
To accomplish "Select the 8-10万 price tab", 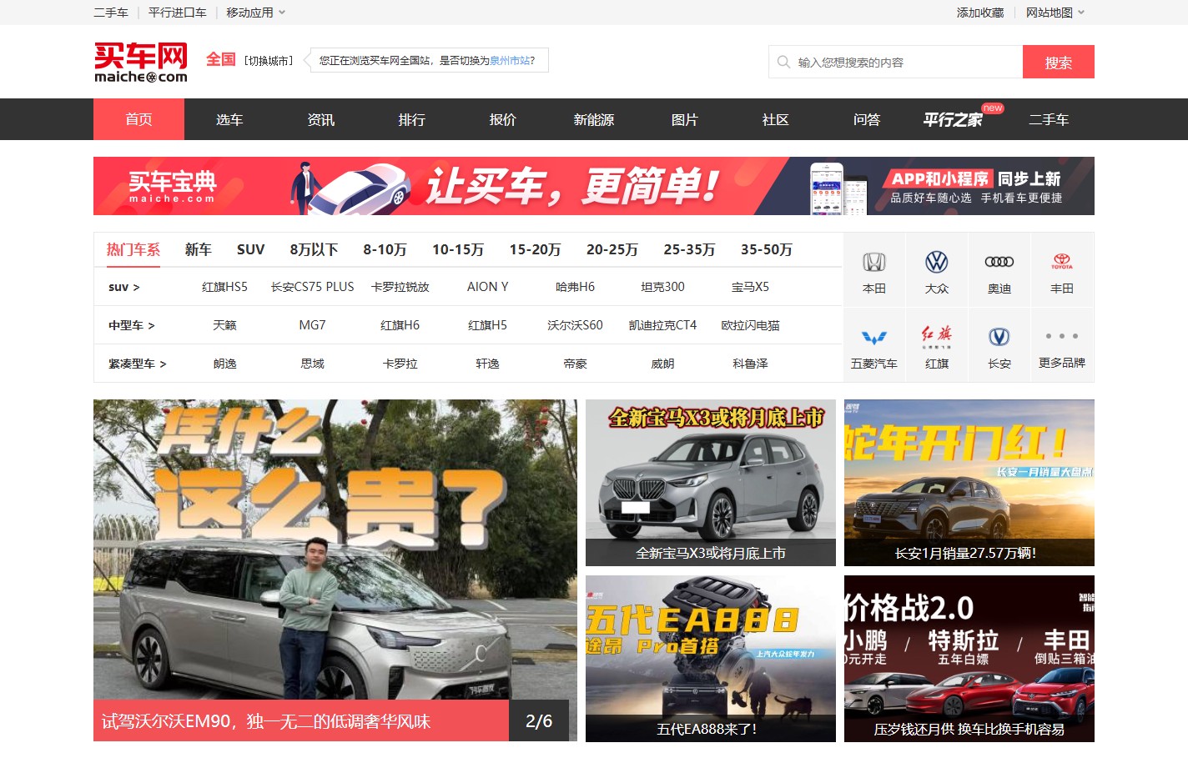I will (385, 249).
